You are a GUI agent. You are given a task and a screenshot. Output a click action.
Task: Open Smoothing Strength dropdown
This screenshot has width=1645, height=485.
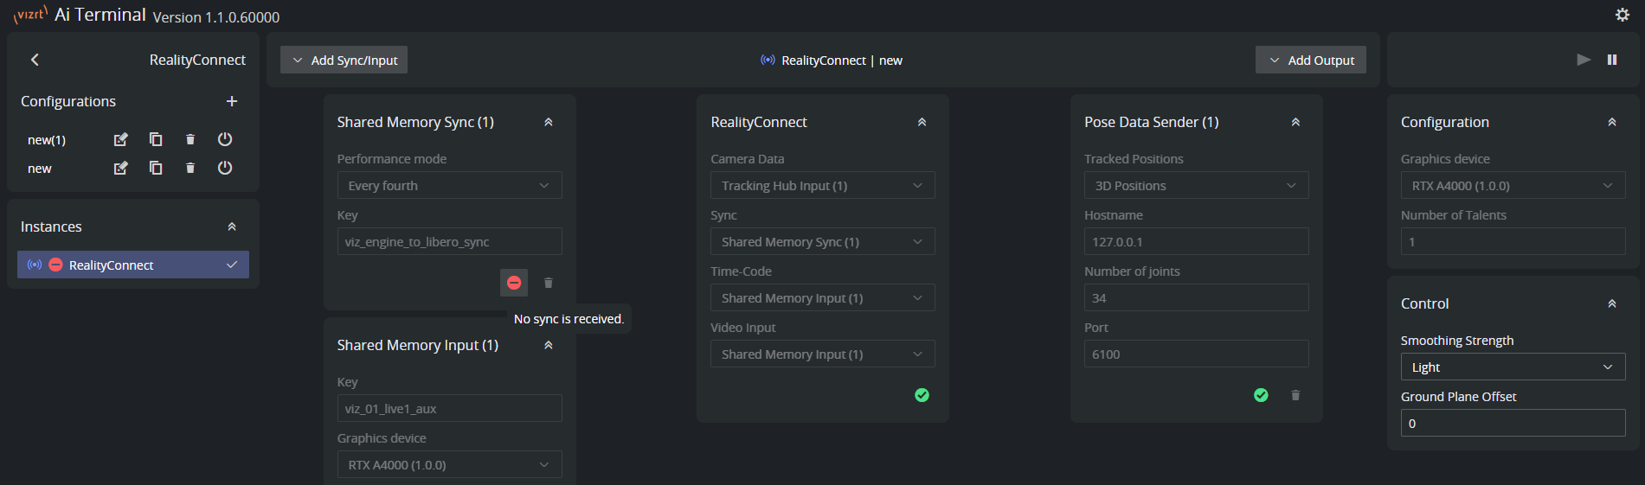point(1512,367)
